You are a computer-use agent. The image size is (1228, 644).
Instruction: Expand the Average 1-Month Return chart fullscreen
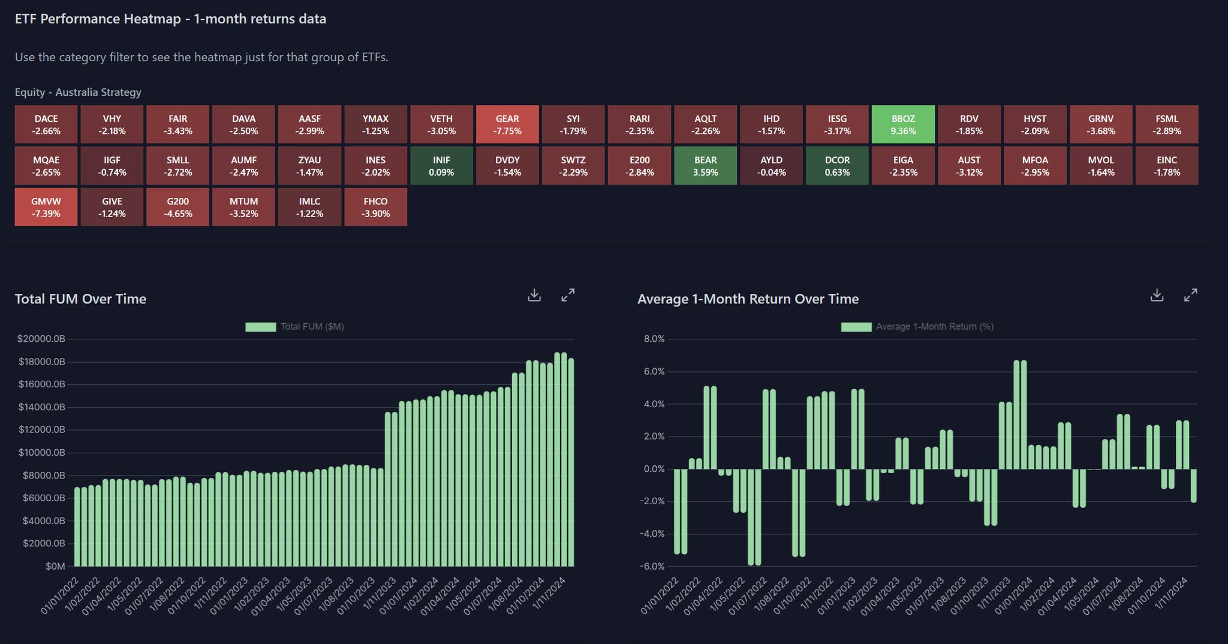tap(1191, 295)
